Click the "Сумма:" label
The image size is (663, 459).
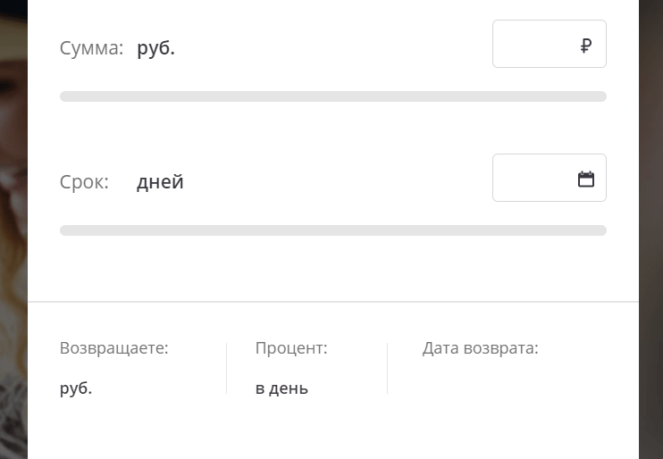(91, 48)
